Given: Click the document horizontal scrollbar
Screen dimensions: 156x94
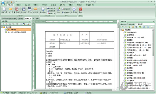Looking at the screenshot, I should (73, 90).
